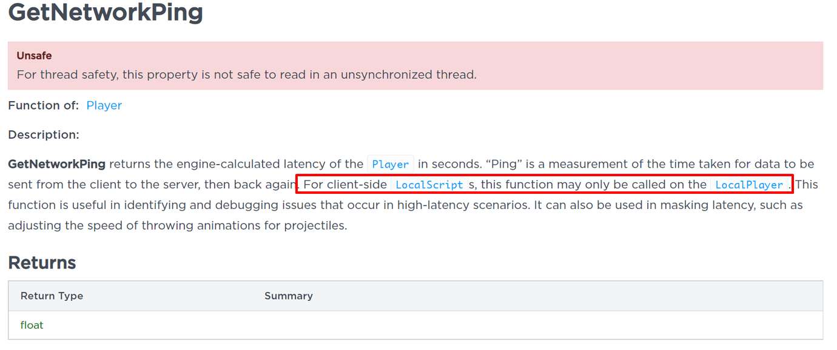Click the float return type

[32, 325]
